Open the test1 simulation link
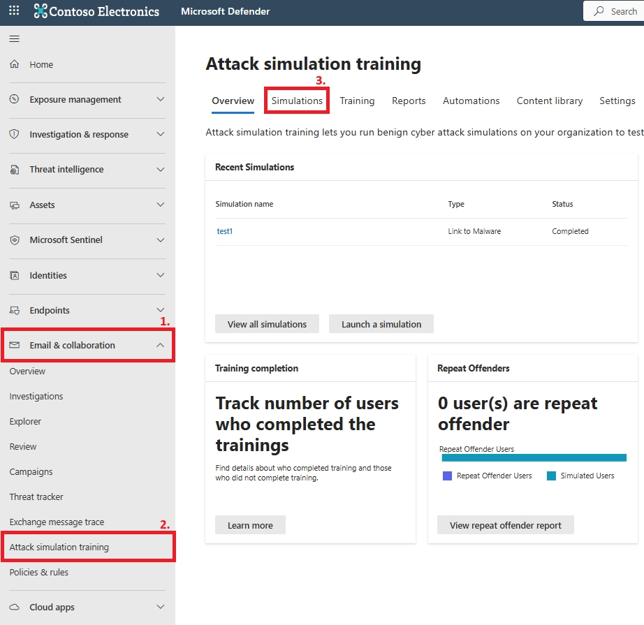Image resolution: width=644 pixels, height=625 pixels. [224, 230]
